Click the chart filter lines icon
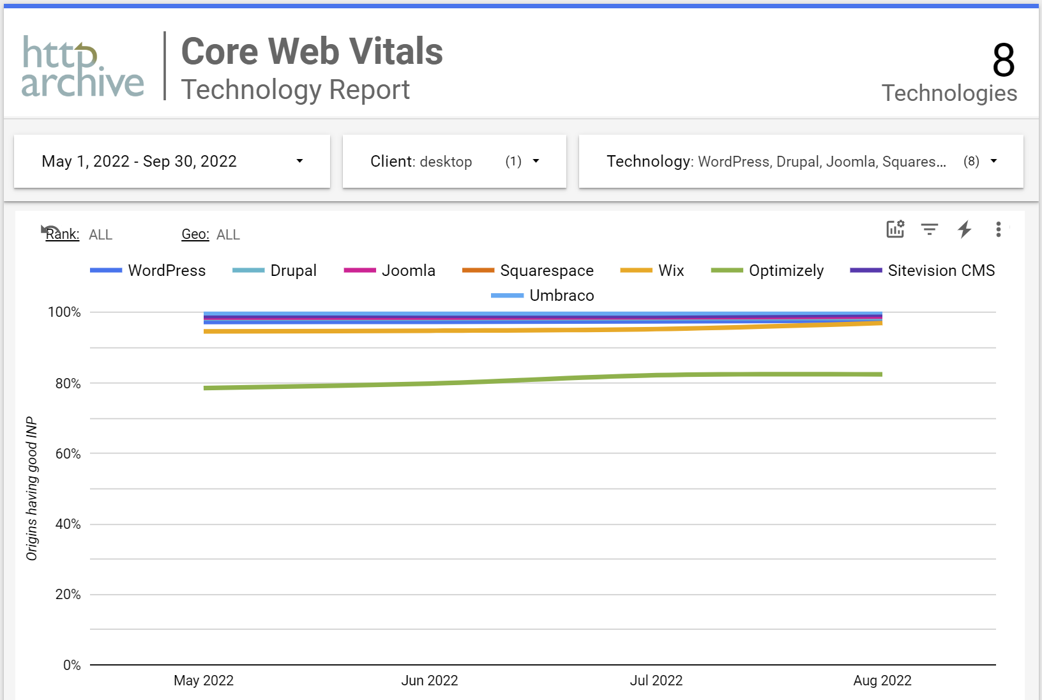Image resolution: width=1042 pixels, height=700 pixels. click(929, 229)
